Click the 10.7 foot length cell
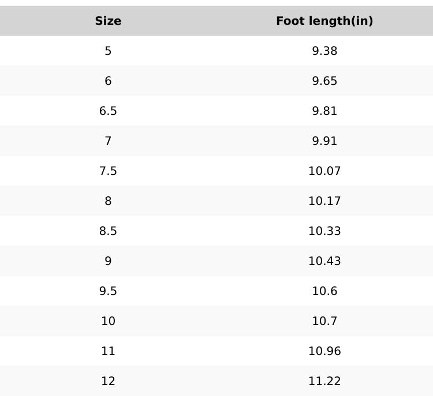This screenshot has height=396, width=433. pos(324,322)
